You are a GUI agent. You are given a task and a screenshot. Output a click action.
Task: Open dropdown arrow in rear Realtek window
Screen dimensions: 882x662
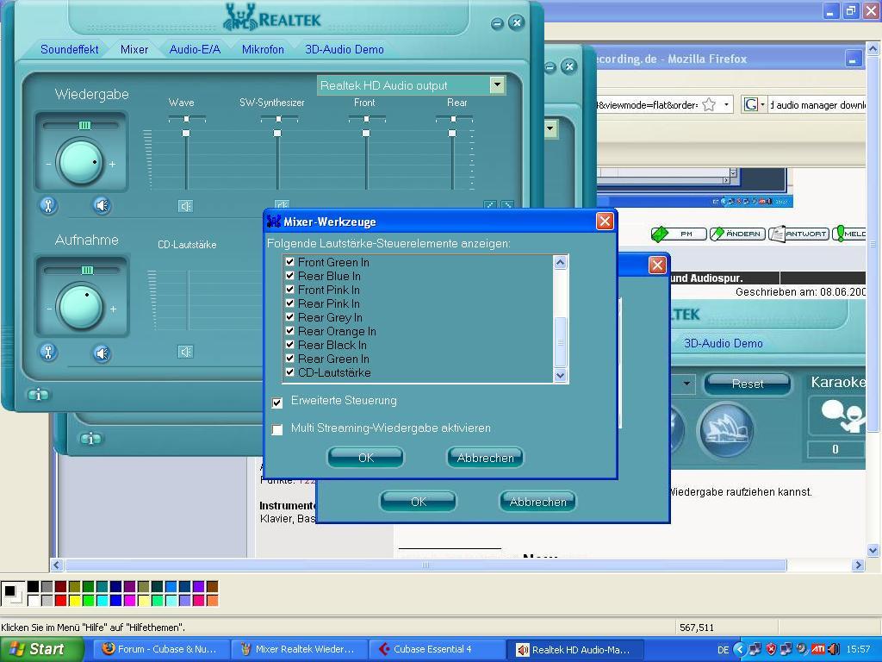coord(550,129)
